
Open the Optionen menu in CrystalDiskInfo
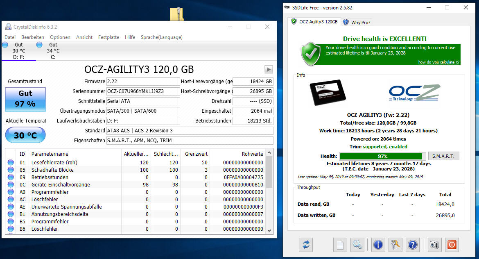60,37
